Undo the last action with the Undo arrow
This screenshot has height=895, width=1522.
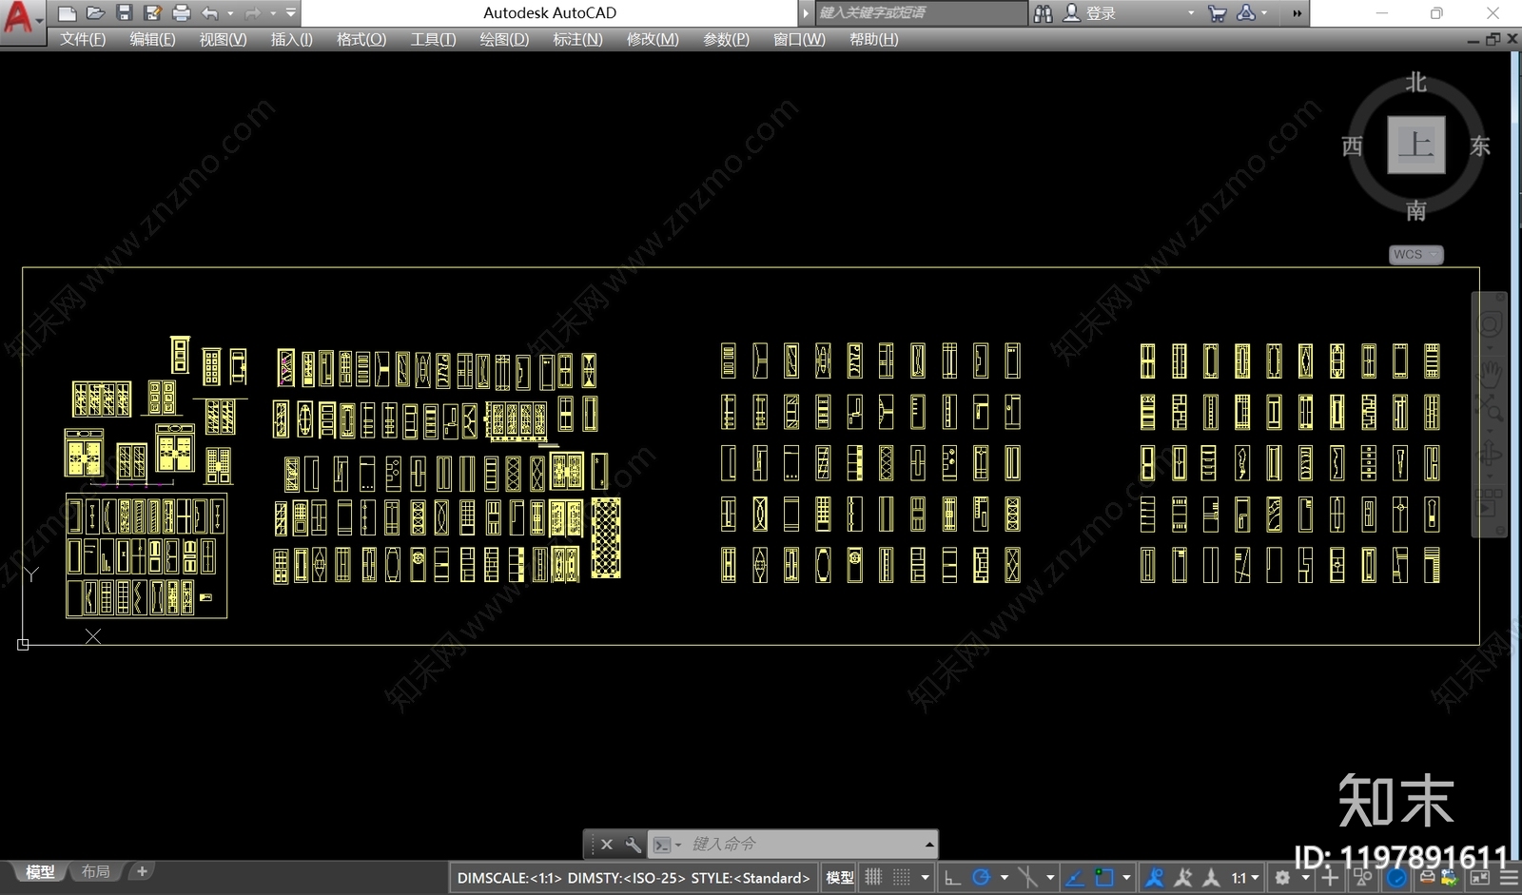pyautogui.click(x=210, y=13)
